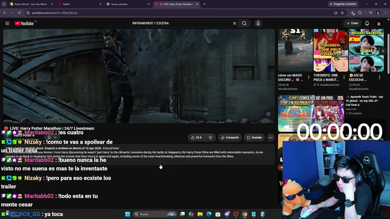Open the Chrome profile avatar
This screenshot has height=219, width=390.
(x=378, y=13)
